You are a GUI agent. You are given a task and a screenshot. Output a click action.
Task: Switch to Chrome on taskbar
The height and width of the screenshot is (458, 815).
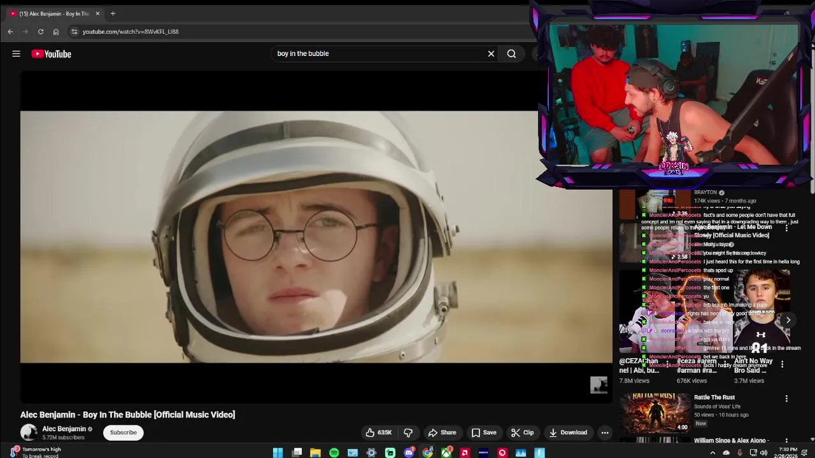click(427, 453)
